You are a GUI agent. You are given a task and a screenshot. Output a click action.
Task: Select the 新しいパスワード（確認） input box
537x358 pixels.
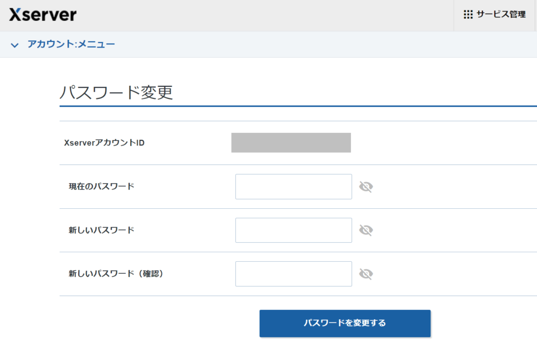tap(293, 274)
